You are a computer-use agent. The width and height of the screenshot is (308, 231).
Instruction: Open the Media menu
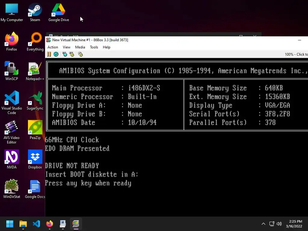tap(80, 47)
